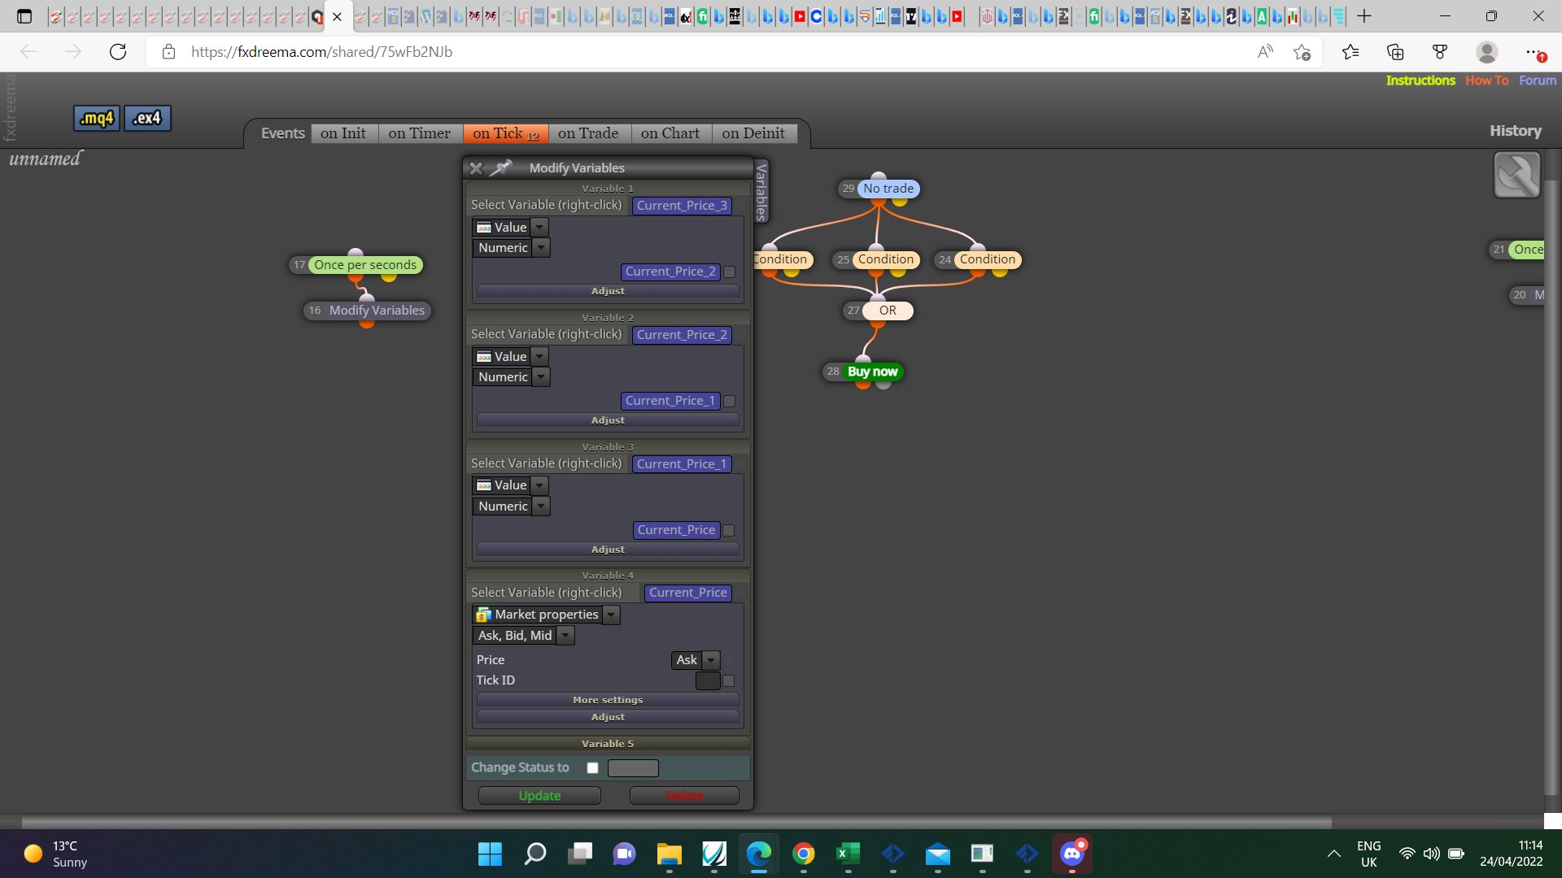Click the Tick ID input field
Image resolution: width=1562 pixels, height=878 pixels.
[708, 681]
